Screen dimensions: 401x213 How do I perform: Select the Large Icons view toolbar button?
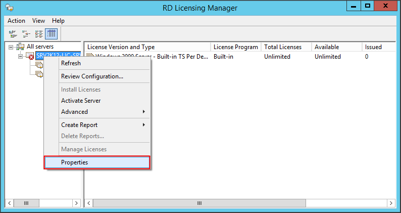(x=13, y=34)
